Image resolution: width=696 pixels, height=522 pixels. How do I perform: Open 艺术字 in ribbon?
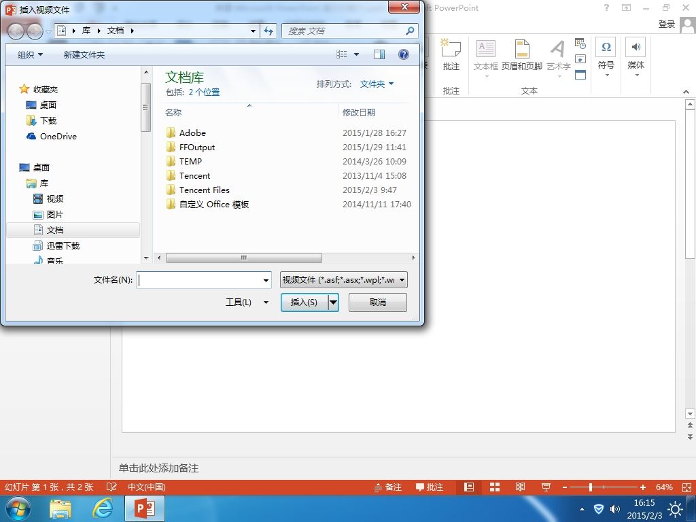pyautogui.click(x=559, y=58)
